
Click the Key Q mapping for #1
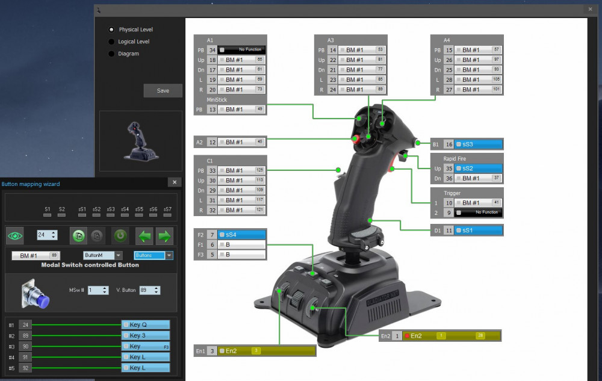[x=146, y=324]
